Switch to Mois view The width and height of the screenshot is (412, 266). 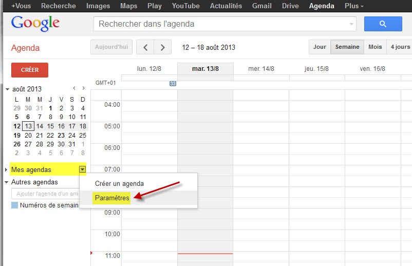tap(375, 47)
